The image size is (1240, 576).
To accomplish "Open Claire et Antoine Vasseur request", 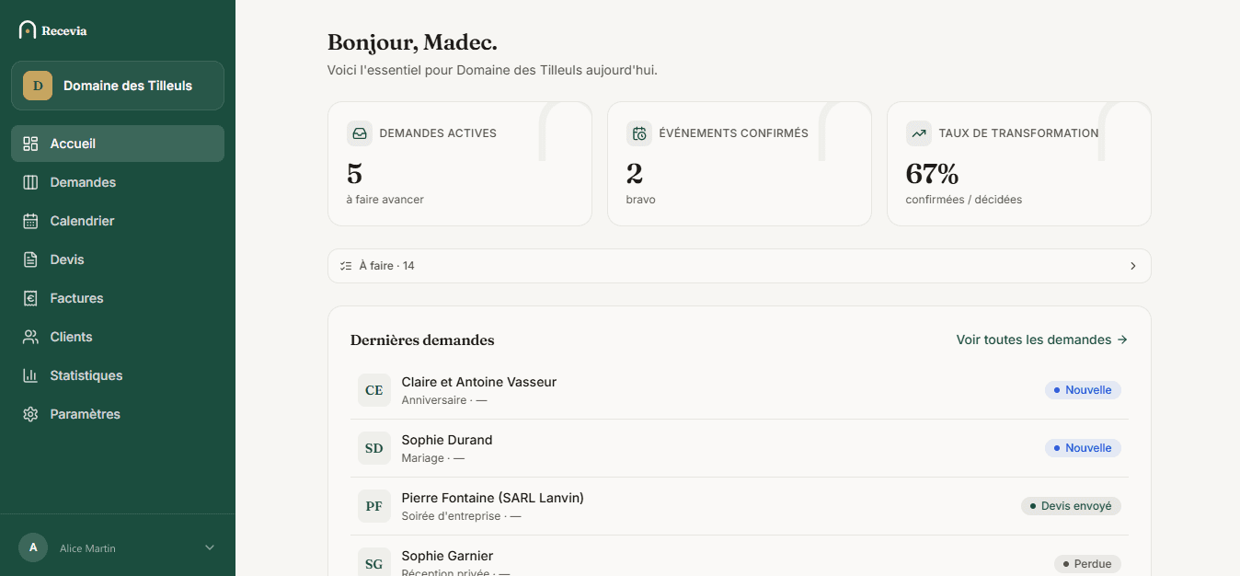I will coord(740,390).
